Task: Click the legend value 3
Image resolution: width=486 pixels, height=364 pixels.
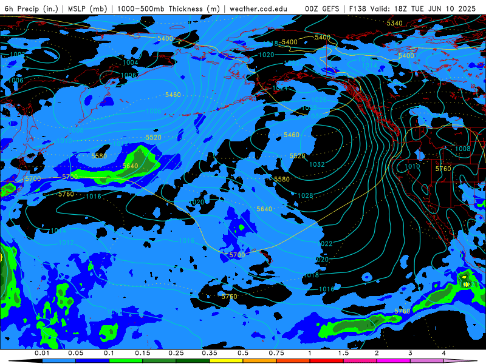Action: click(411, 353)
